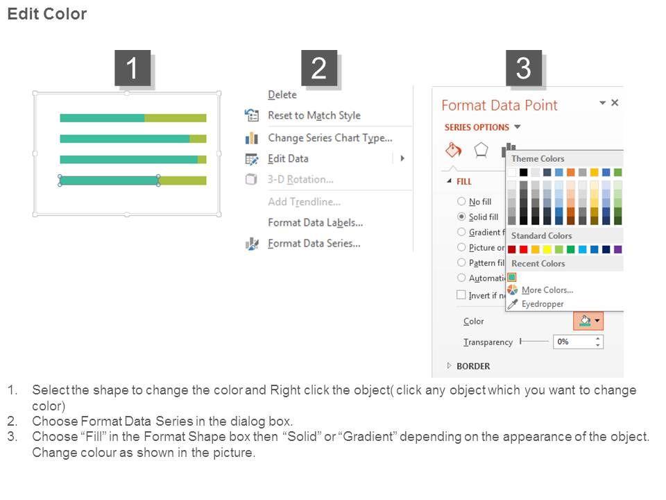Click the Change Series Chart Type icon
Image resolution: width=666 pixels, height=500 pixels.
tap(251, 138)
